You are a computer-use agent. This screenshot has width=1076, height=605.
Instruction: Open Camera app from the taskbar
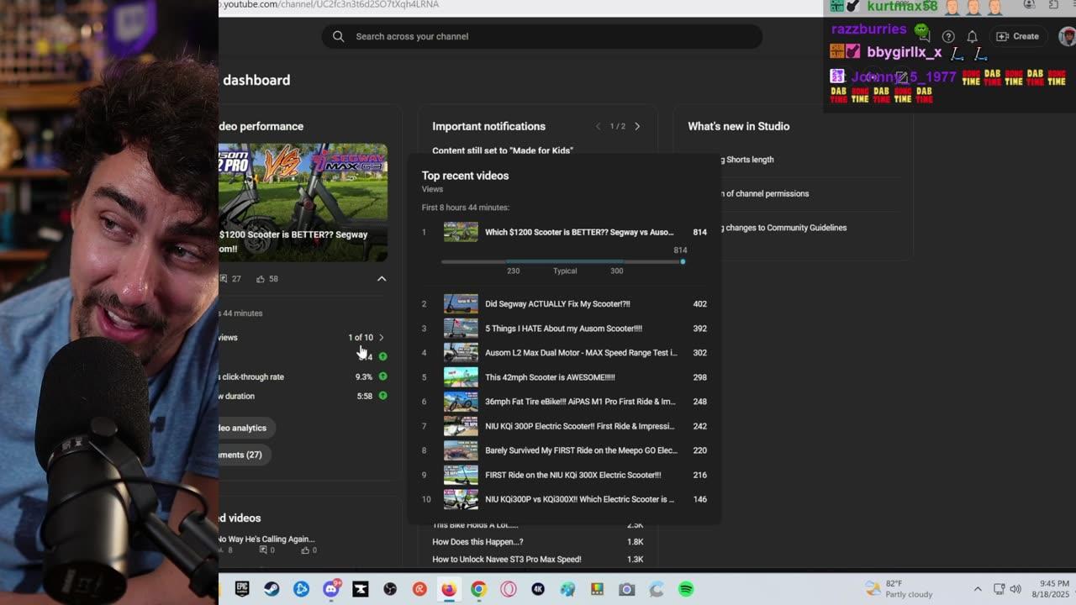626,590
